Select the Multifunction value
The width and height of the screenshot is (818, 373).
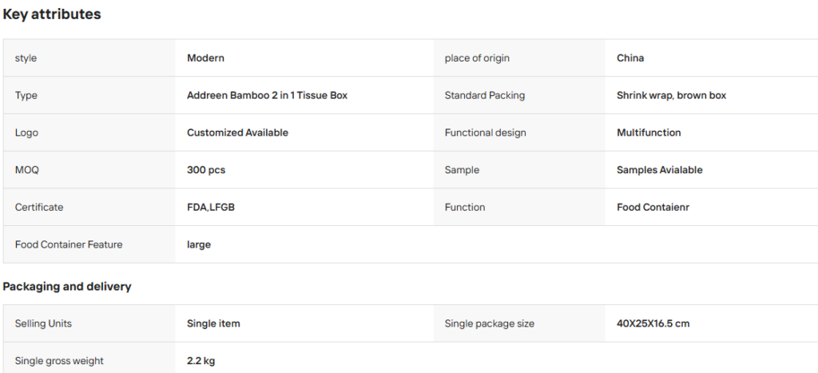click(x=649, y=133)
